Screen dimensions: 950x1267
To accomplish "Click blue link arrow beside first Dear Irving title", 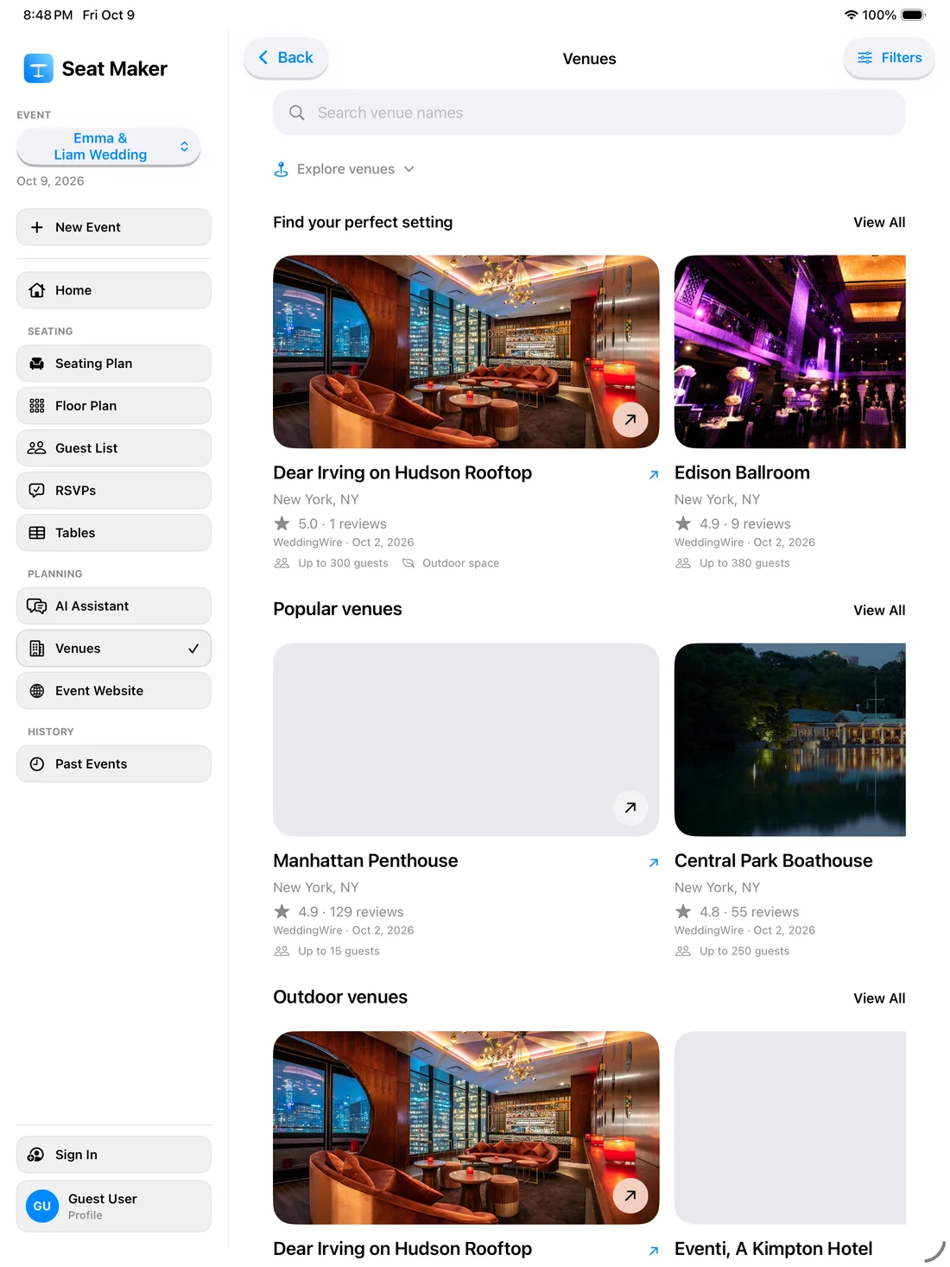I will pyautogui.click(x=654, y=475).
